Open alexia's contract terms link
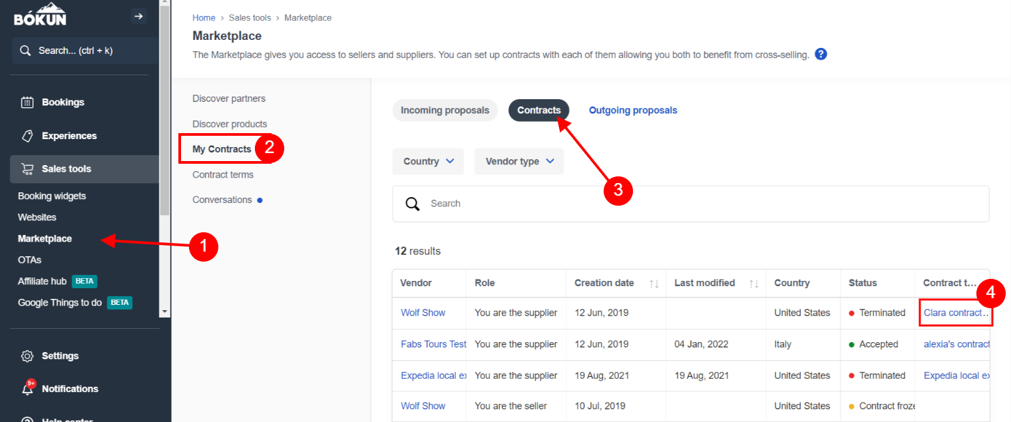This screenshot has width=1011, height=422. pos(957,344)
